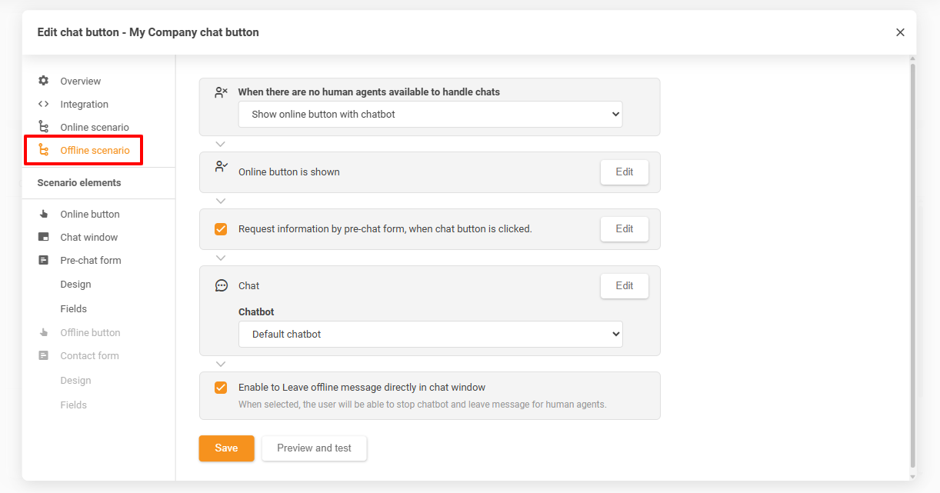Screen dimensions: 940x493
Task: Go to Pre-chat form Fields section
Action: tap(74, 308)
